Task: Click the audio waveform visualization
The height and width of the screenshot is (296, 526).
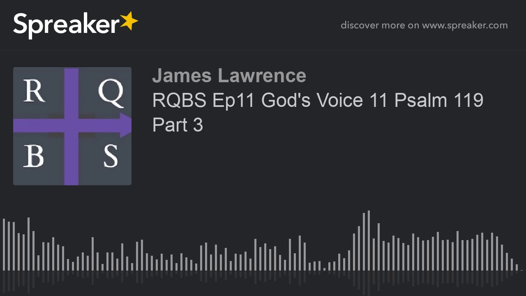Action: [x=263, y=253]
